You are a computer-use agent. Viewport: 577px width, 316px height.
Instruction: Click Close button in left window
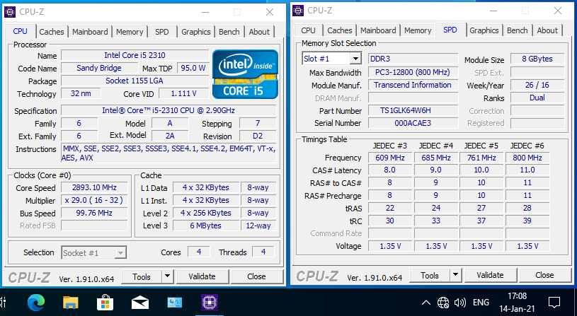(x=256, y=276)
